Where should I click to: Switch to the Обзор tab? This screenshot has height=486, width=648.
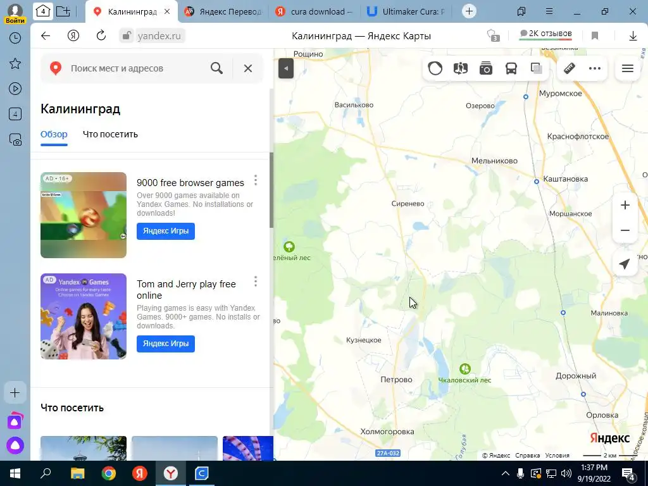(x=54, y=134)
